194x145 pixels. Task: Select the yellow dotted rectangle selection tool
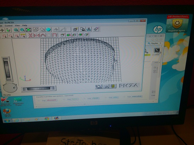click(x=23, y=36)
